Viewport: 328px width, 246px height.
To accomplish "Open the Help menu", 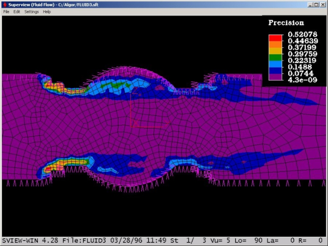I will point(47,12).
